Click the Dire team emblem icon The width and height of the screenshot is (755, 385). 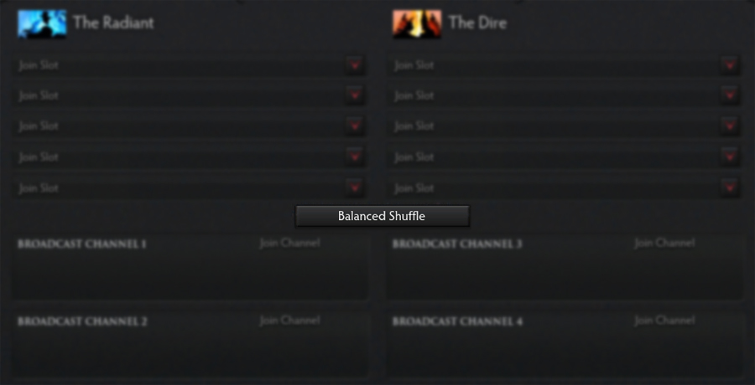[x=417, y=23]
